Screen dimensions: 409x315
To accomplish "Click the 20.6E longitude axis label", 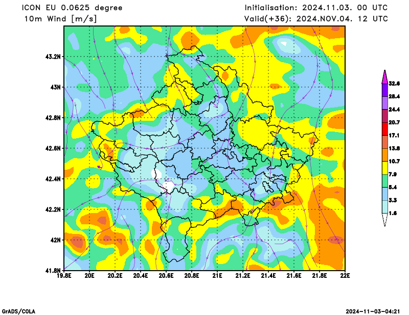I will (166, 275).
